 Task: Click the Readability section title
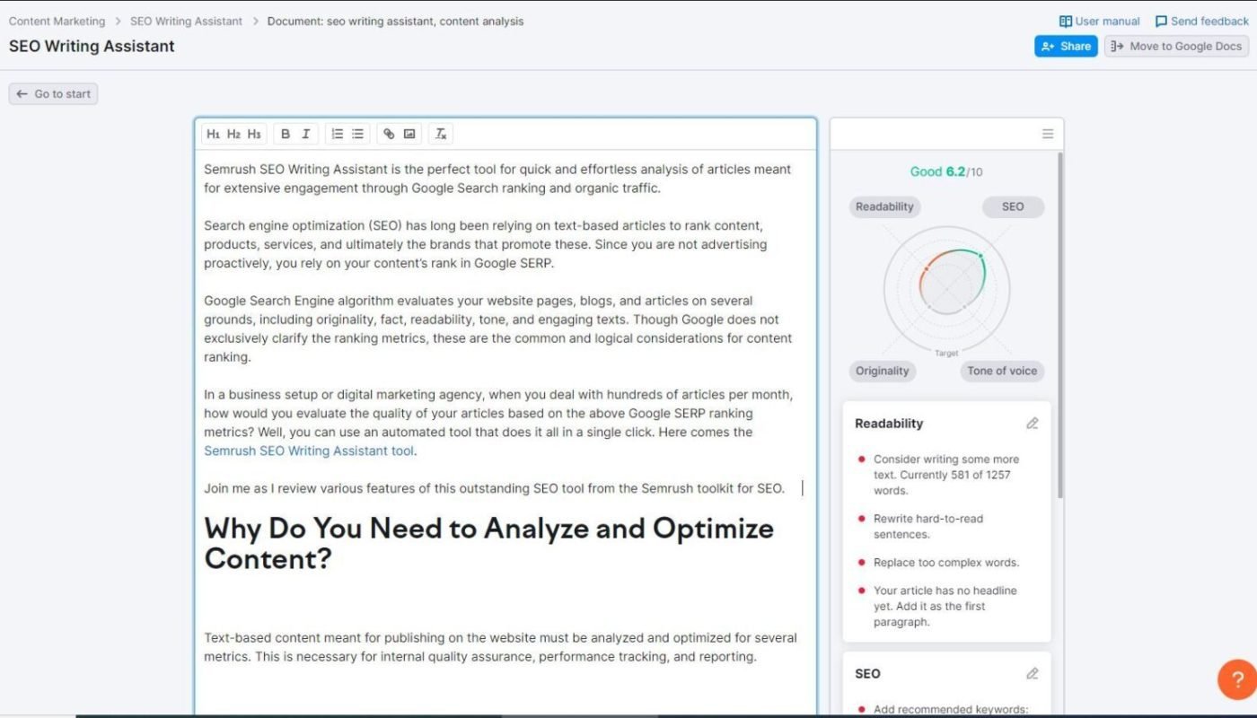coord(889,424)
